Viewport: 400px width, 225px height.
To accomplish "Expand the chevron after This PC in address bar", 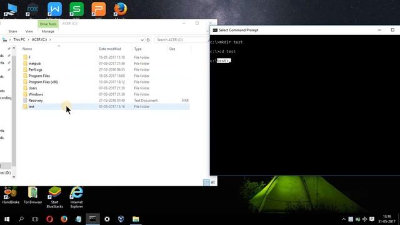I will (x=28, y=39).
